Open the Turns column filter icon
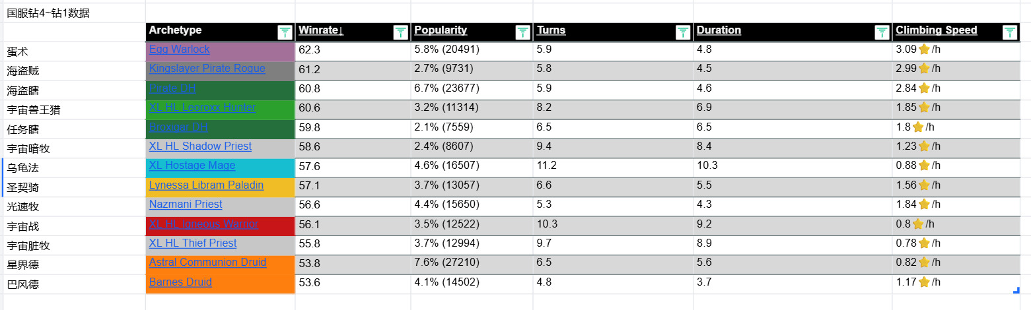This screenshot has height=310, width=1031. point(683,32)
